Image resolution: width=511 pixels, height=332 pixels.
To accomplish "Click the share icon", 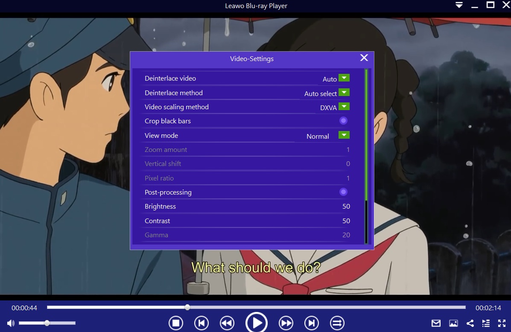I will point(470,323).
